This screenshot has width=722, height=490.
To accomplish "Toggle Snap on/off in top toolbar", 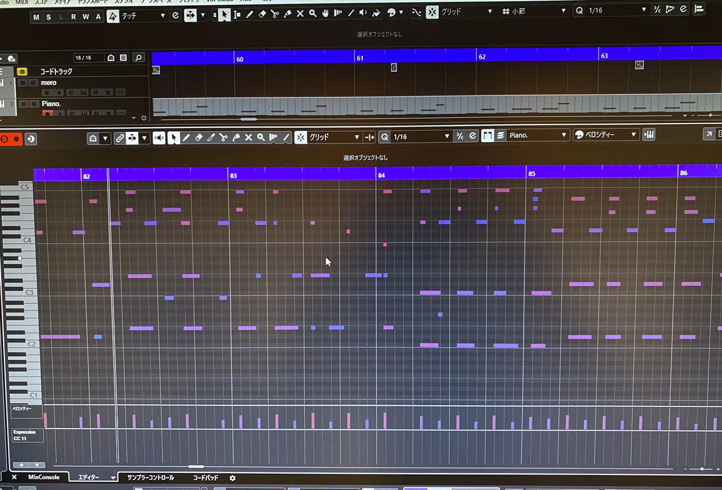I will 432,12.
